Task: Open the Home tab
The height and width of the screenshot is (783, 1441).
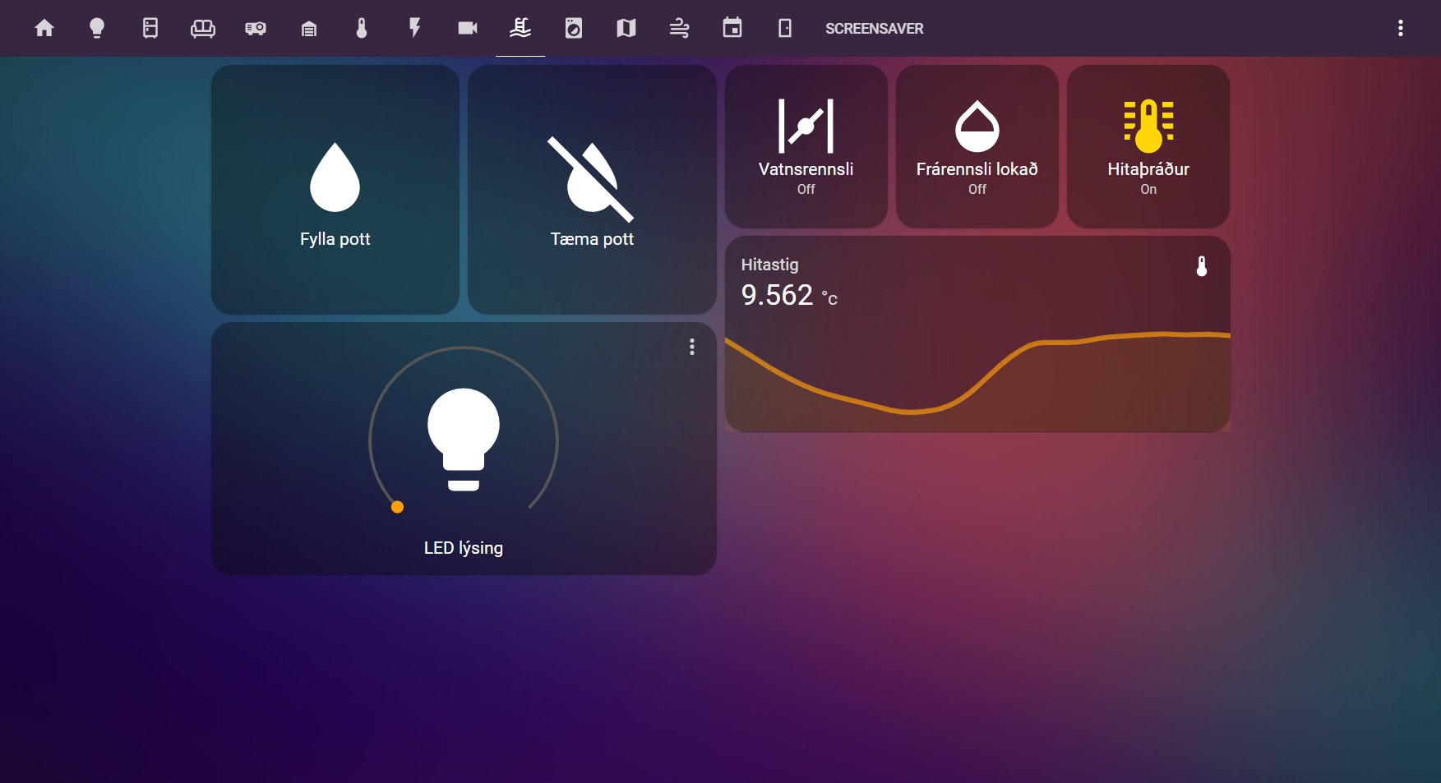Action: 44,29
